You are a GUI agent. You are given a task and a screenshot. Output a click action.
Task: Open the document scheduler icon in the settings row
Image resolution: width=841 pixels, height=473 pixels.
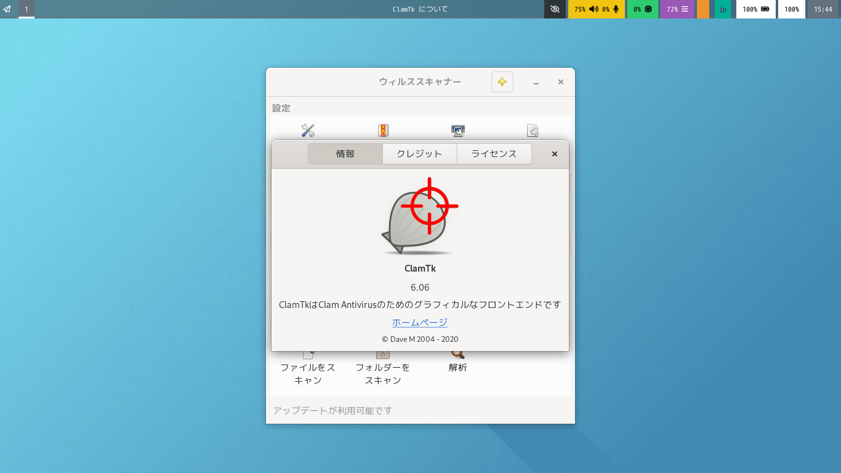pyautogui.click(x=533, y=131)
